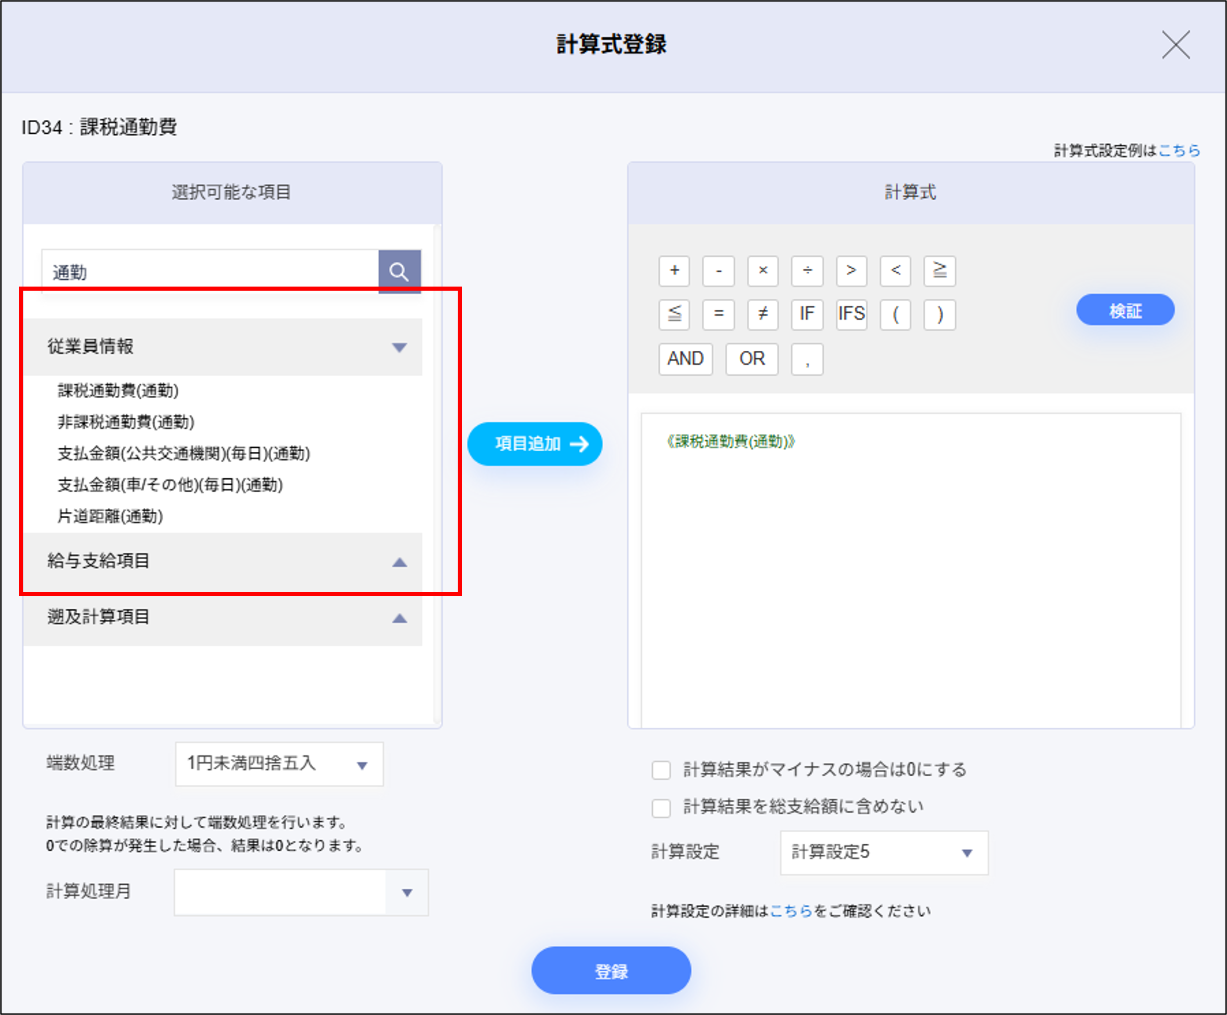Collapse the 従業員情報 section
Image resolution: width=1227 pixels, height=1015 pixels.
(x=400, y=347)
